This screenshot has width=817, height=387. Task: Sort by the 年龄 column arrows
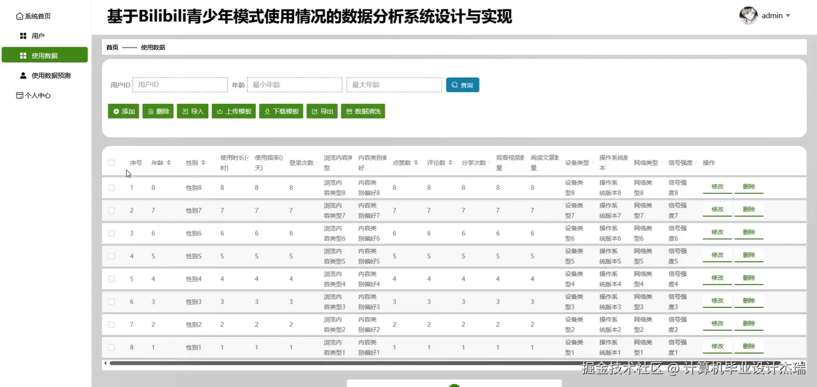coord(169,163)
